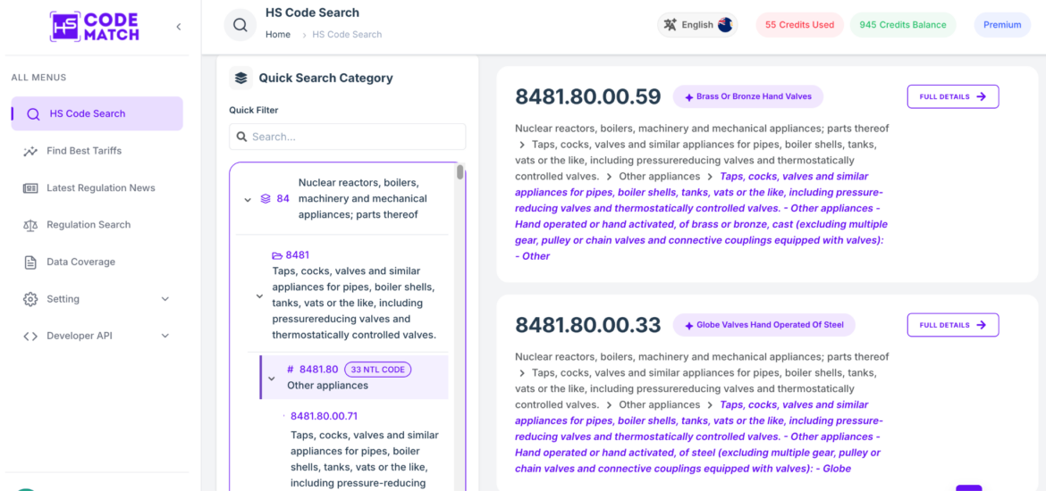Click the translate icon beside English
The height and width of the screenshot is (491, 1046).
[x=670, y=25]
